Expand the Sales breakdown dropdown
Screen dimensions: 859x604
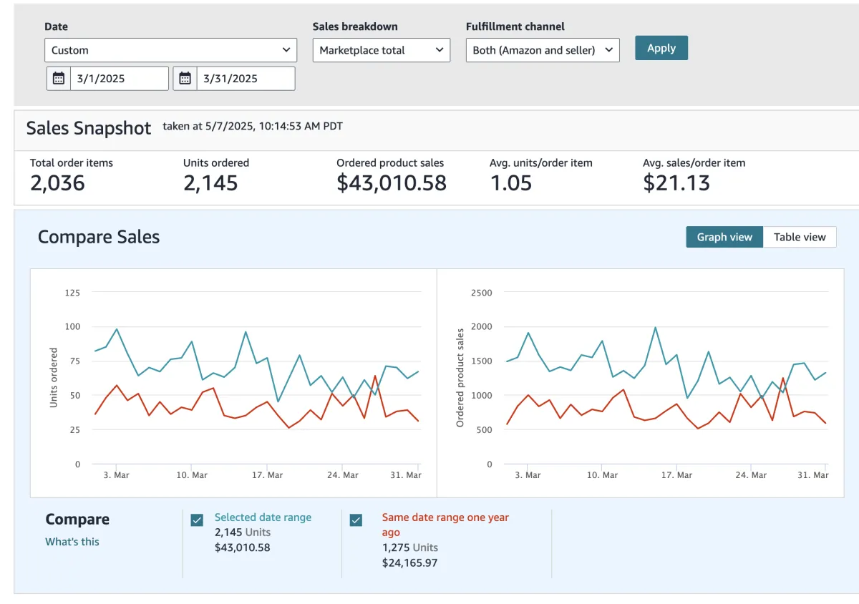coord(381,50)
